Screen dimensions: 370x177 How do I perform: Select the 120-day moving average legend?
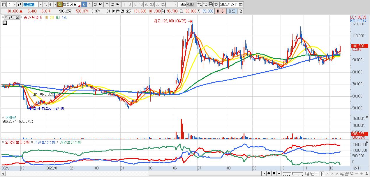point(65,17)
